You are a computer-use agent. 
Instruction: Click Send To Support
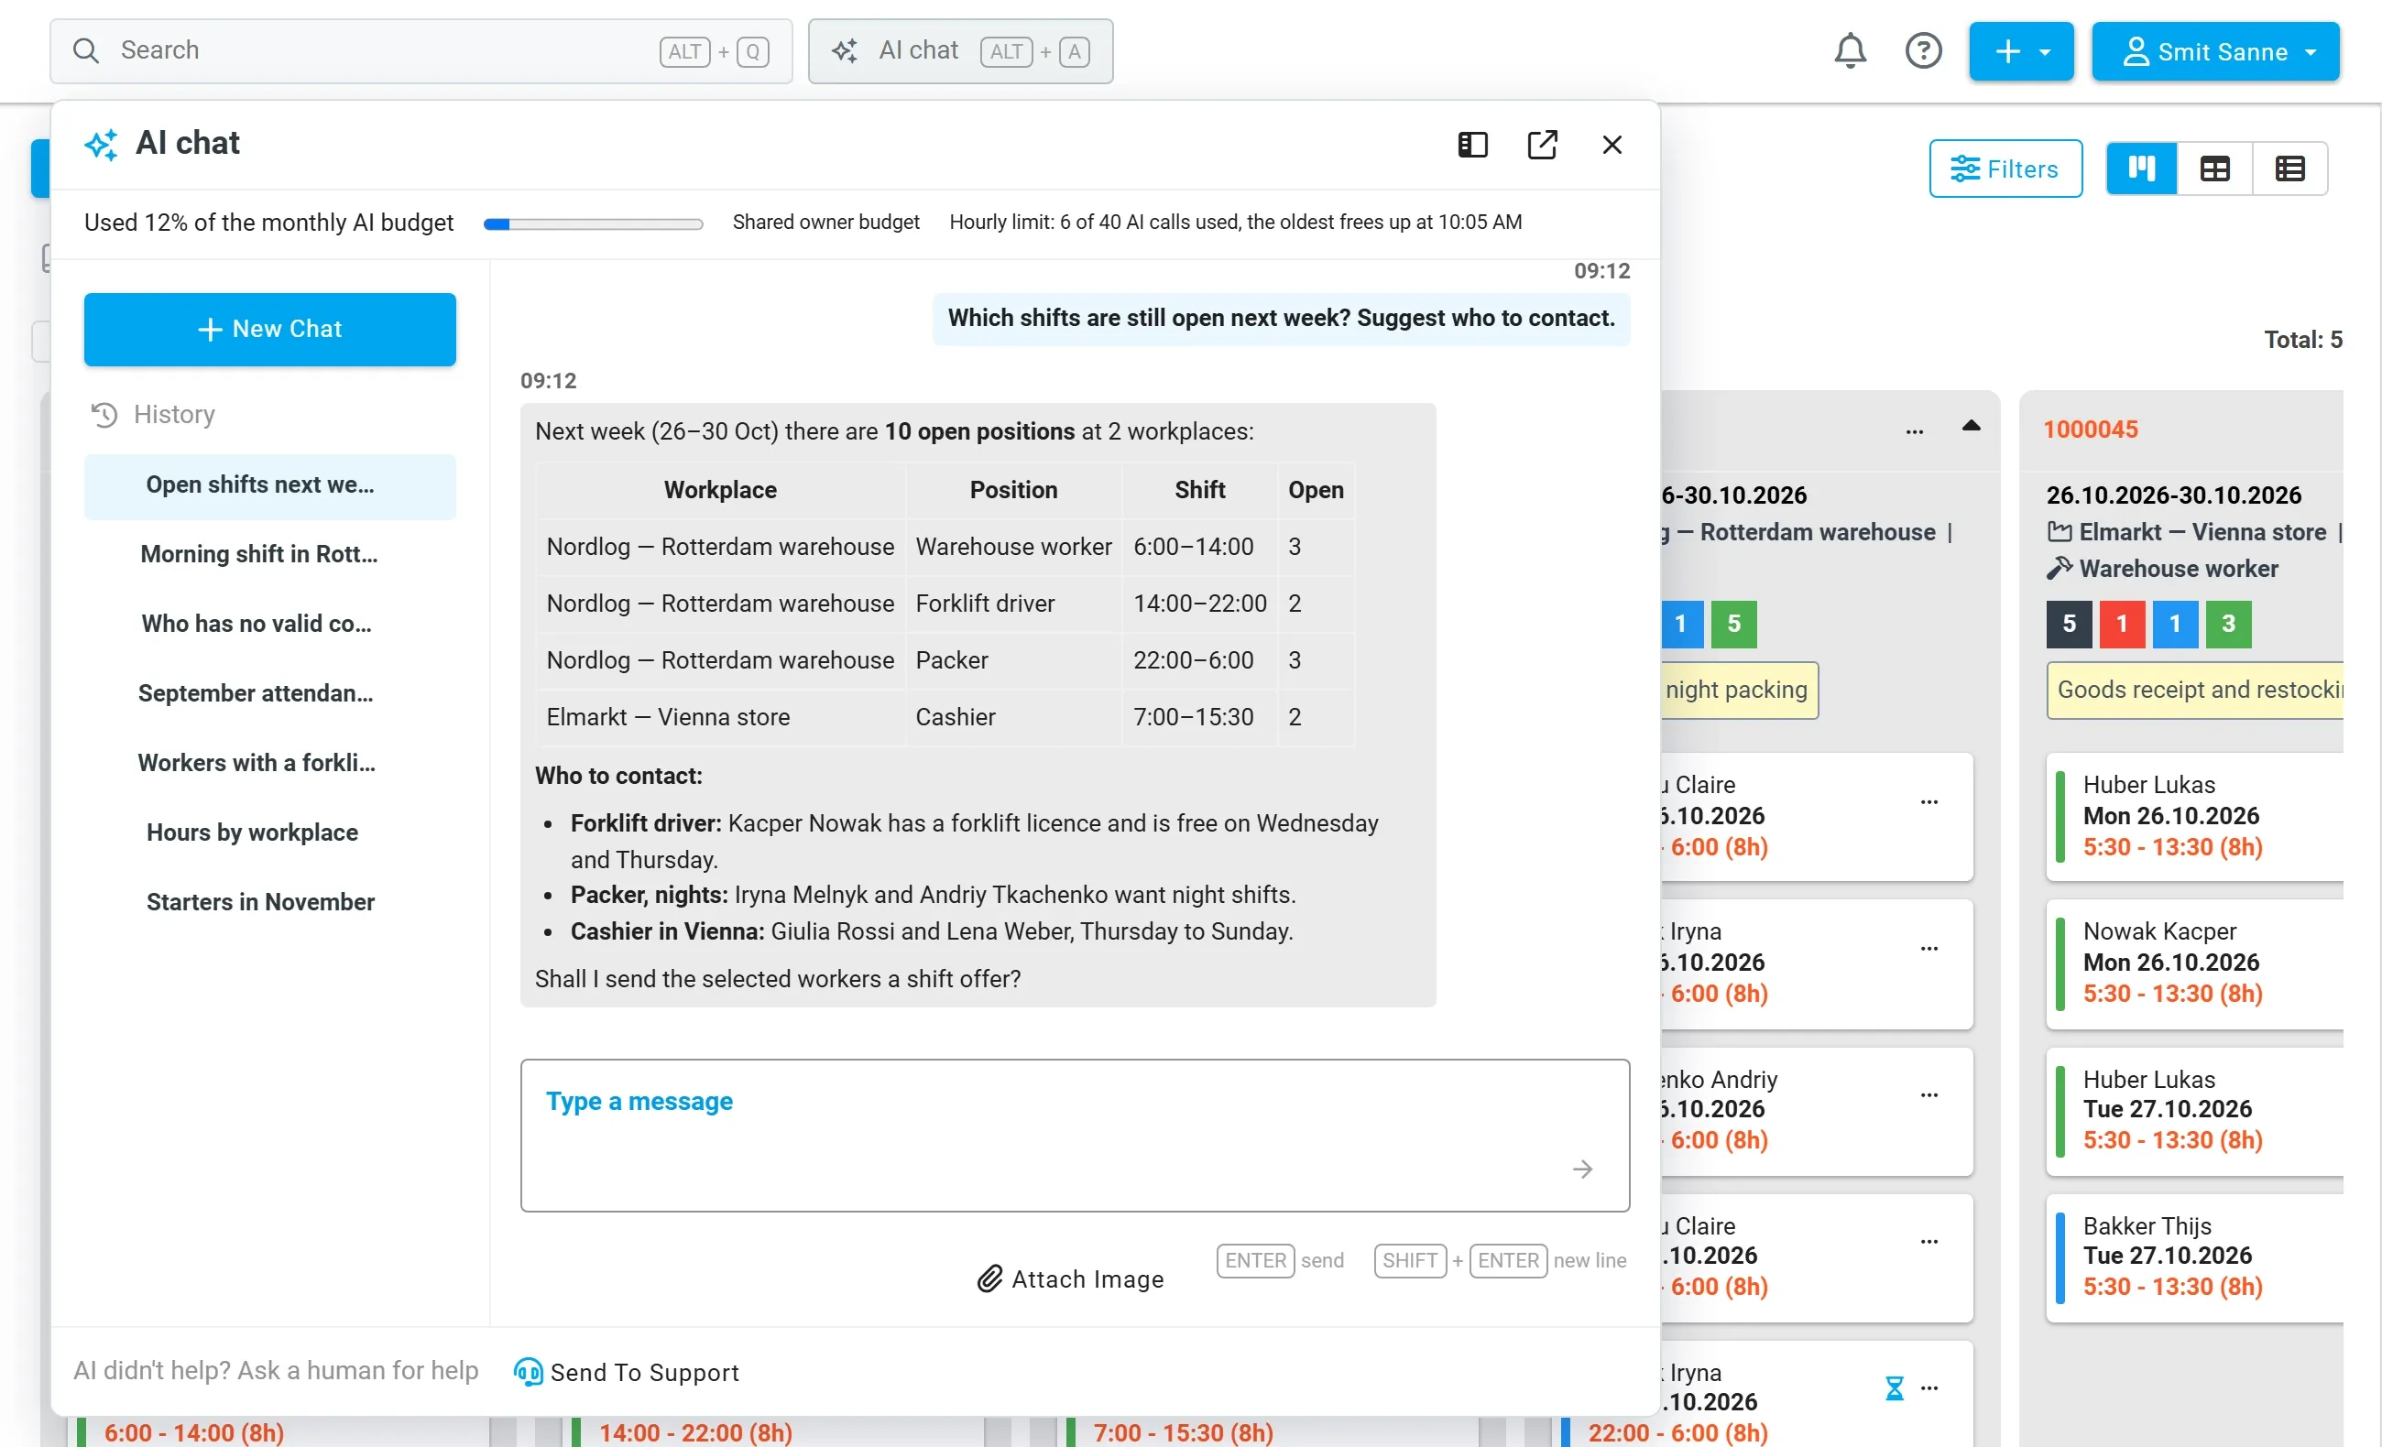(x=626, y=1372)
